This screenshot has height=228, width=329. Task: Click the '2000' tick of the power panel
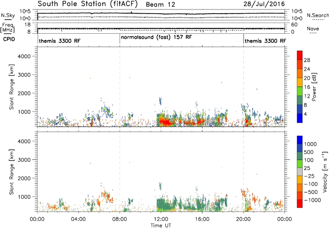pyautogui.click(x=24, y=93)
